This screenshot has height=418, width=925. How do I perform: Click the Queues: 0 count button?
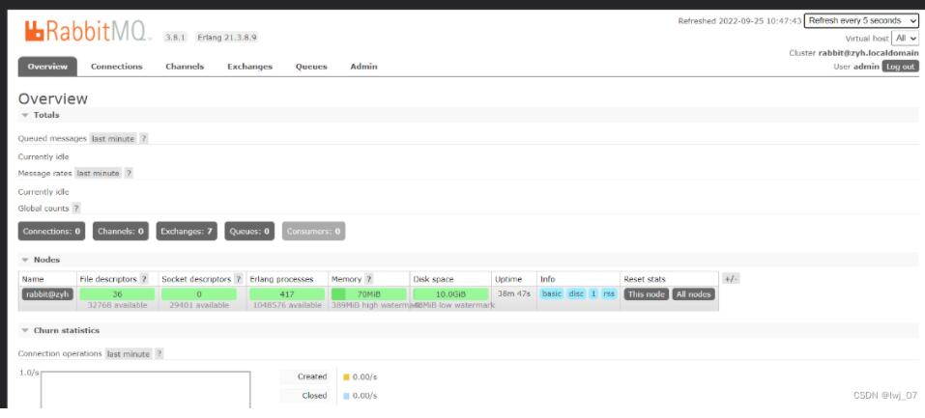pos(249,231)
